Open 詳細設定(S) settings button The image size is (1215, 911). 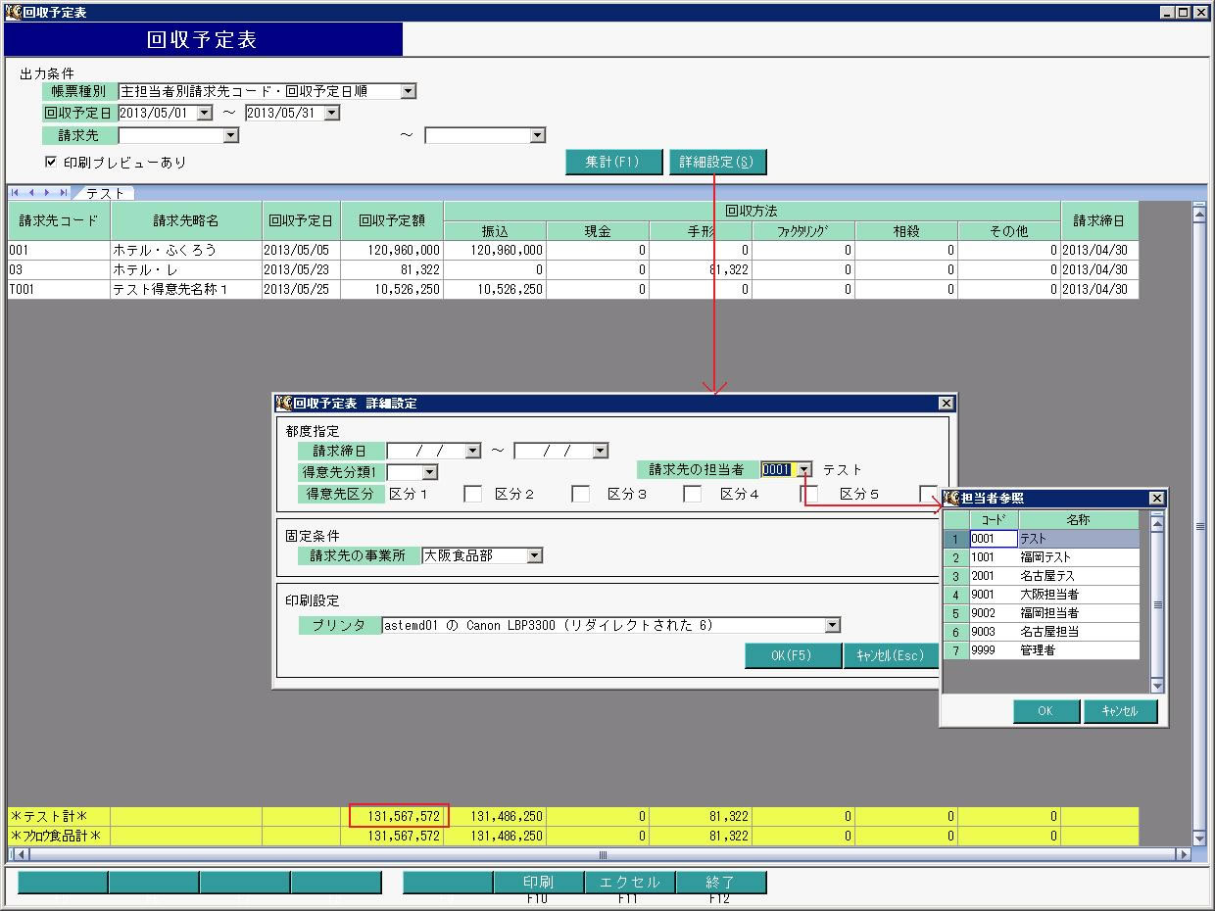717,162
